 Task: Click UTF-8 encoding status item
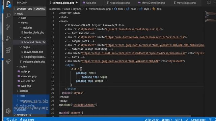(179, 120)
